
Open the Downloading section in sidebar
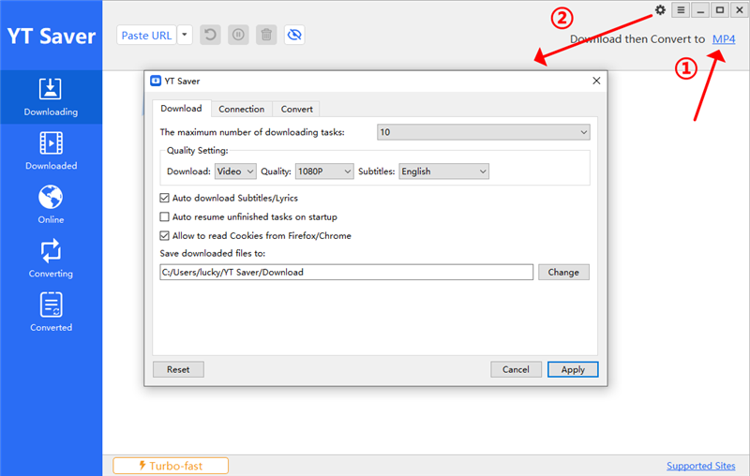tap(51, 97)
